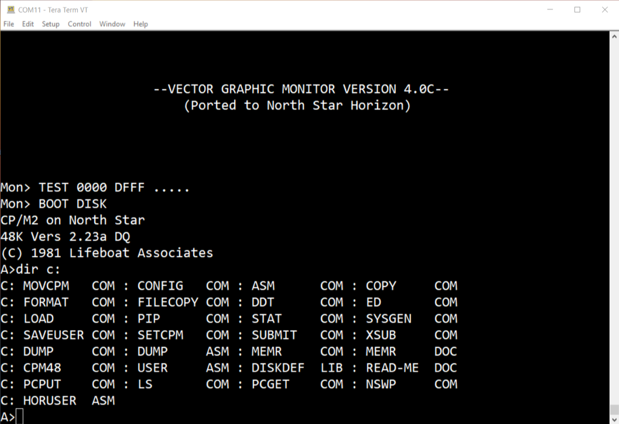
Task: Click the DOC extension of READ-ME
Action: coord(446,368)
